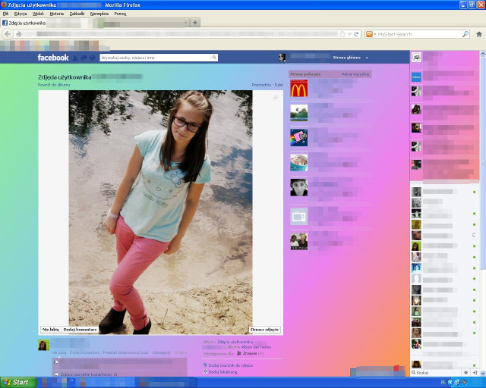Open the McDonald's recommended page thumbnail
This screenshot has width=486, height=388.
coord(298,88)
